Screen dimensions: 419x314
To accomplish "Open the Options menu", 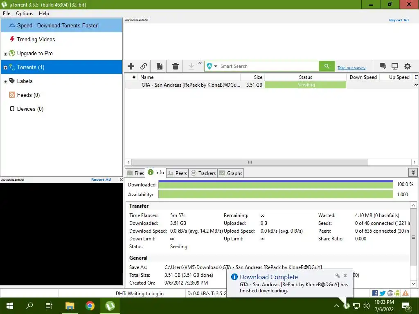I will point(25,13).
